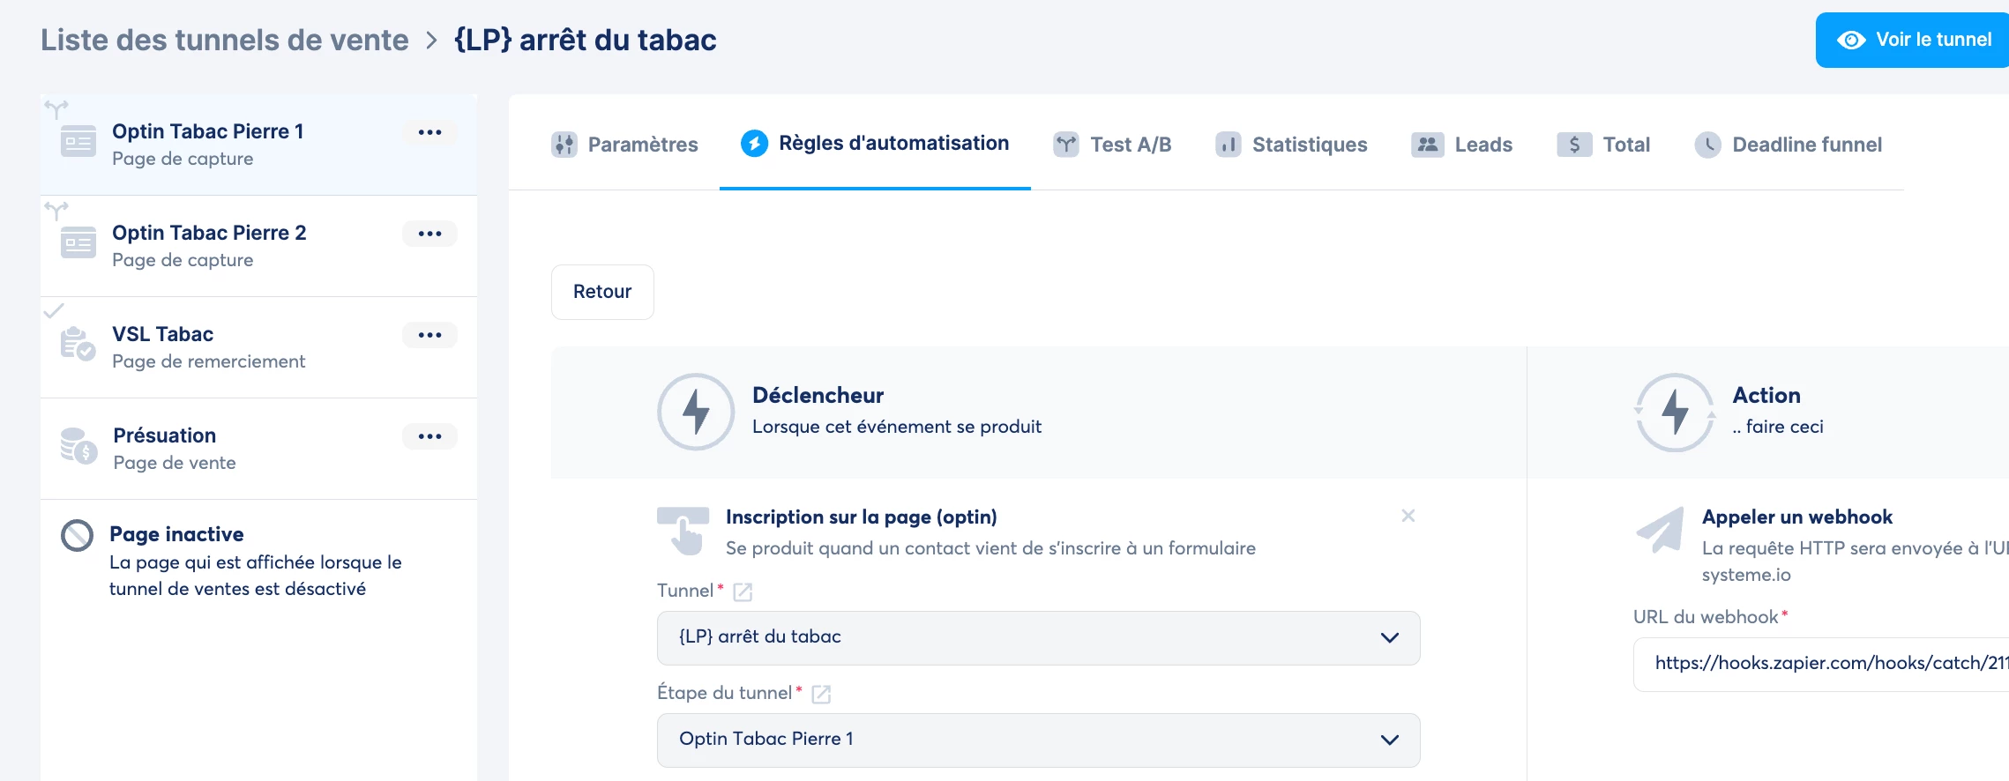The width and height of the screenshot is (2009, 781).
Task: Click the coins icon of Présuation
Action: pos(78,446)
